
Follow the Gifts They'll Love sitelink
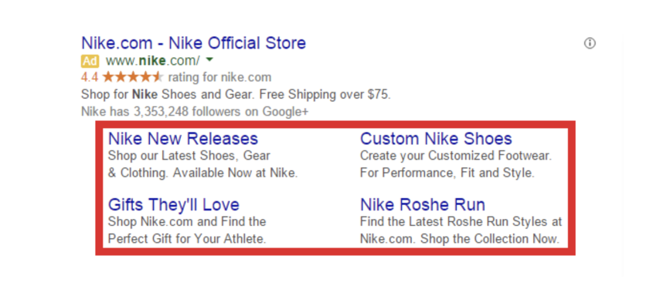(174, 205)
